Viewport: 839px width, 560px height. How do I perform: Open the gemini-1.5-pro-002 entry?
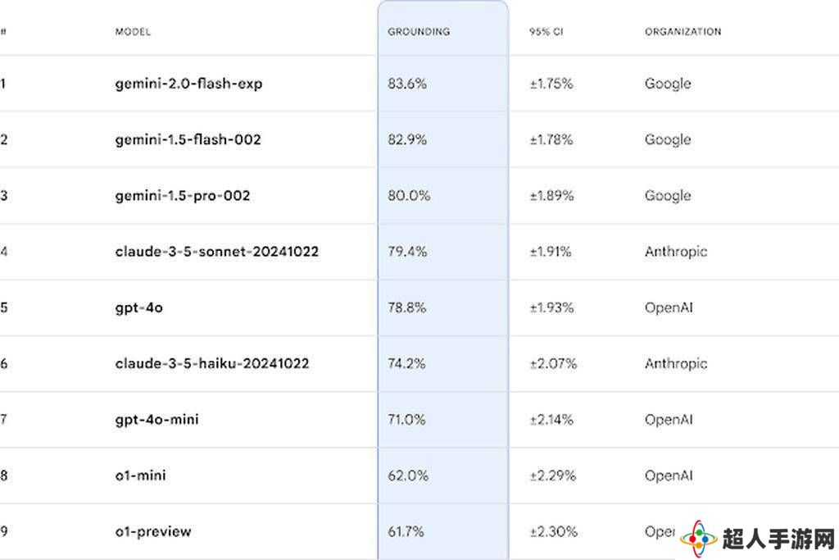click(x=183, y=195)
